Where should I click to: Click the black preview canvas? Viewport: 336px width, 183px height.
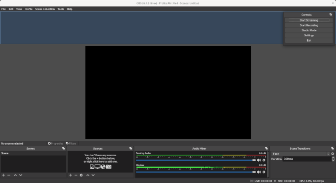[168, 92]
